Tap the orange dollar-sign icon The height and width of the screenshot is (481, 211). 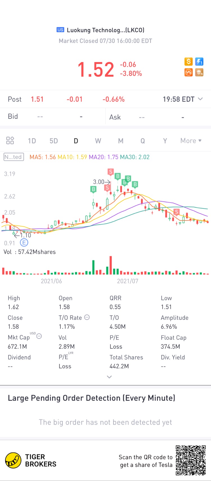188,61
